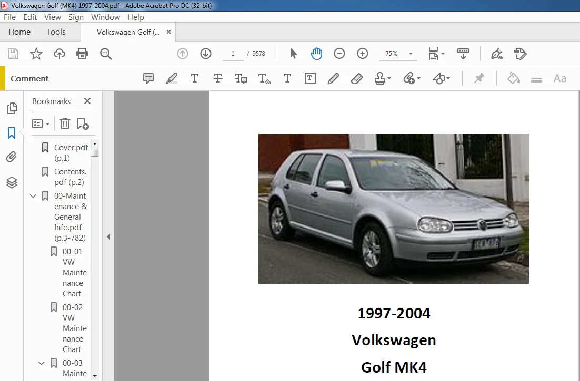Screen dimensions: 580x381
Task: Click the line thickness icon
Action: point(536,78)
